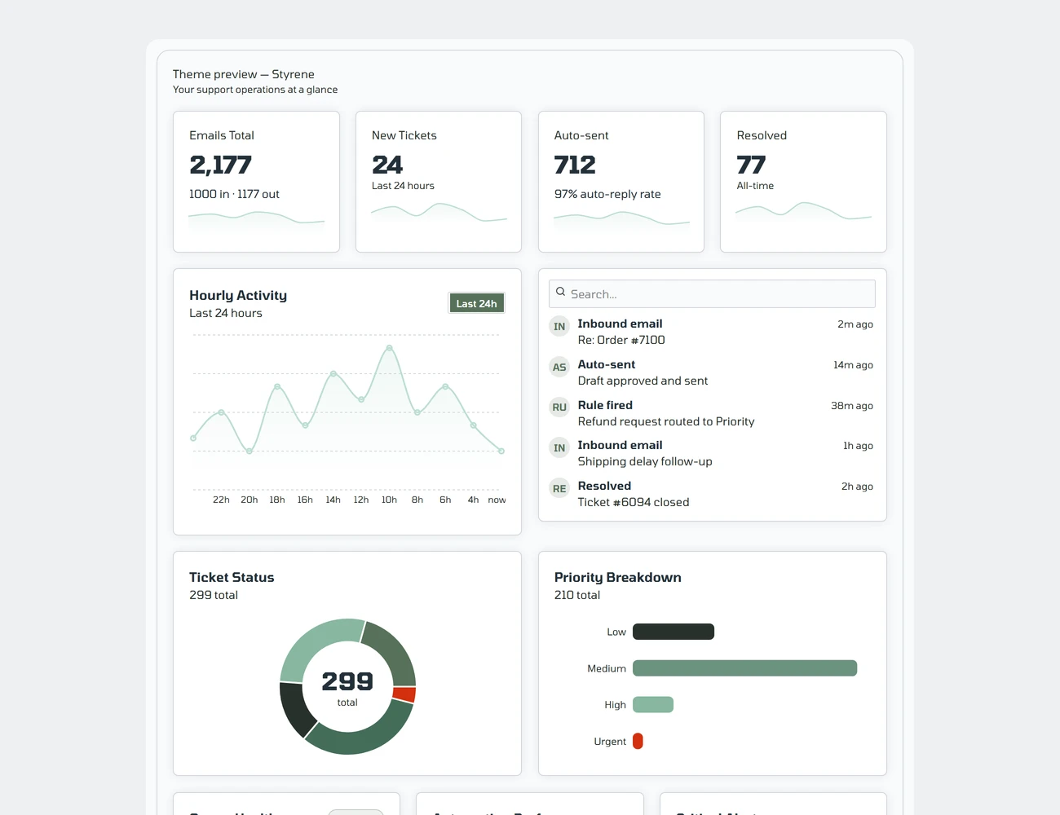The image size is (1060, 815).
Task: Click the magnifier icon in the search box
Action: click(x=560, y=292)
